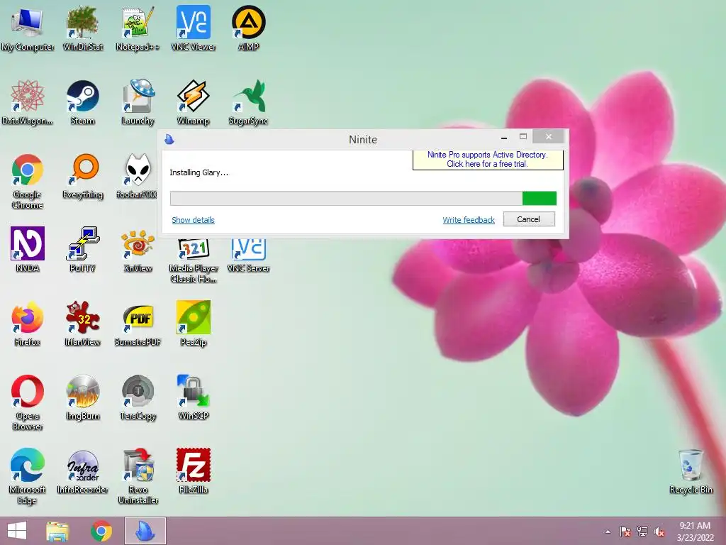
Task: Cancel the Ninite installation
Action: (529, 219)
